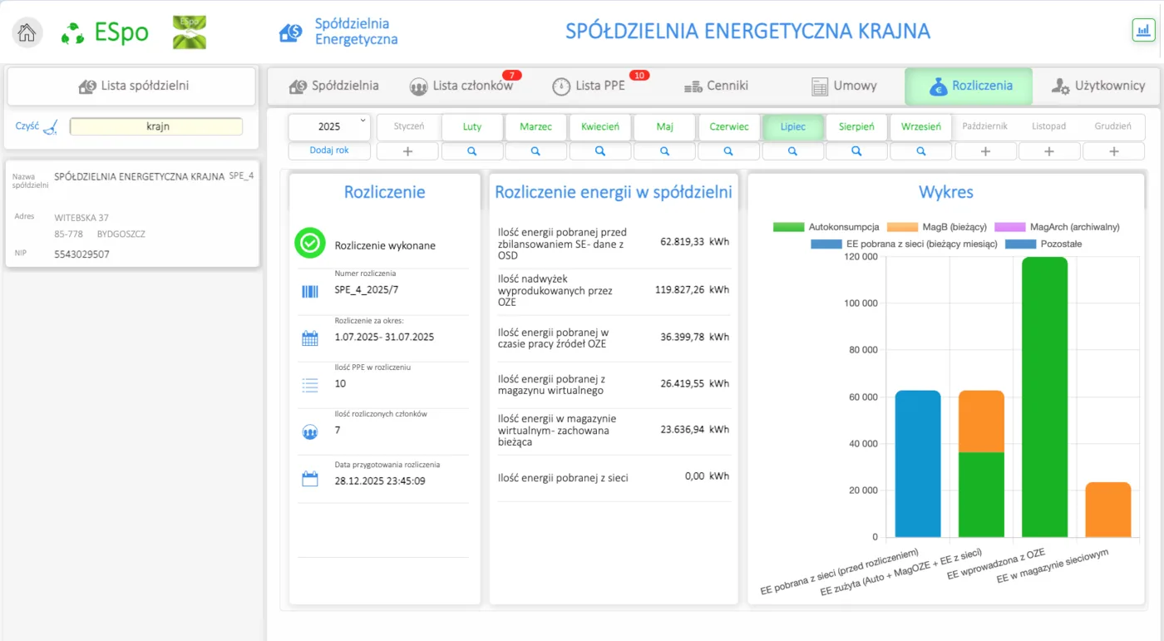Click NIP value 5543029507

[x=81, y=254]
